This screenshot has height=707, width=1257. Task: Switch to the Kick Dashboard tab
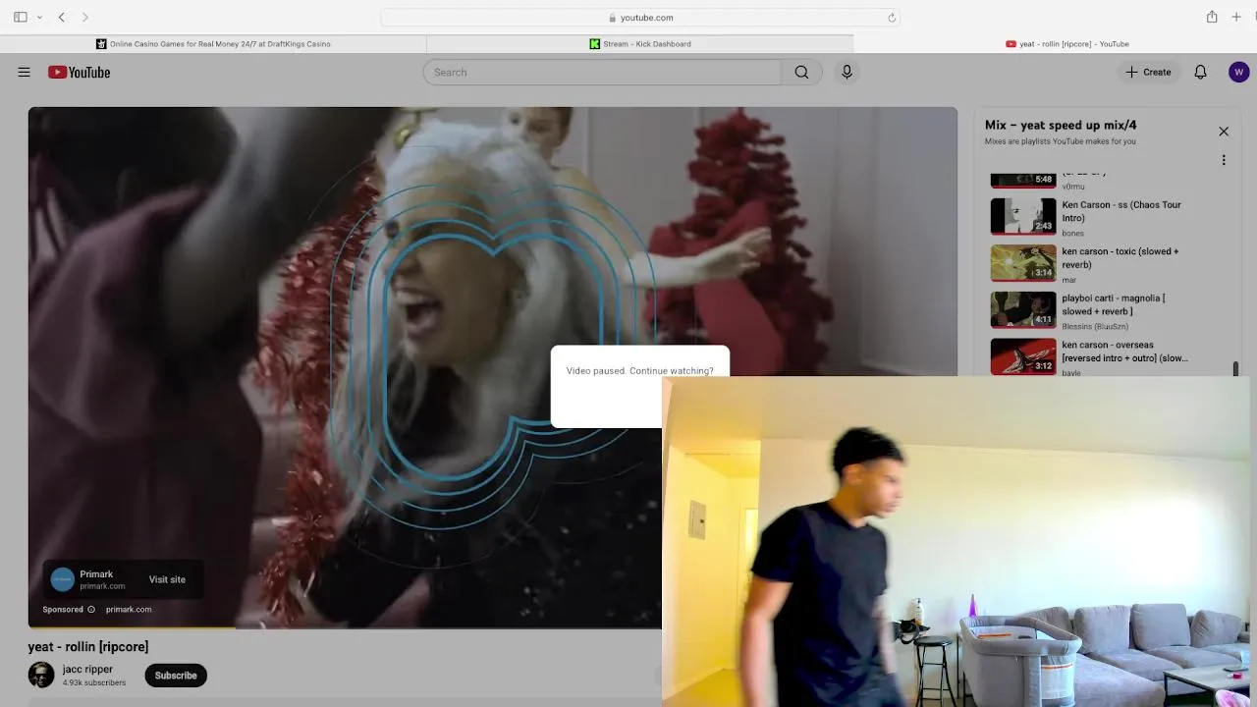(x=640, y=44)
